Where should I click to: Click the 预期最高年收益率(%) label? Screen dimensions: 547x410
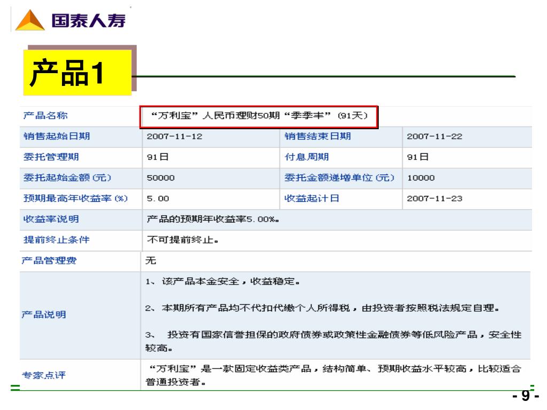[75, 199]
